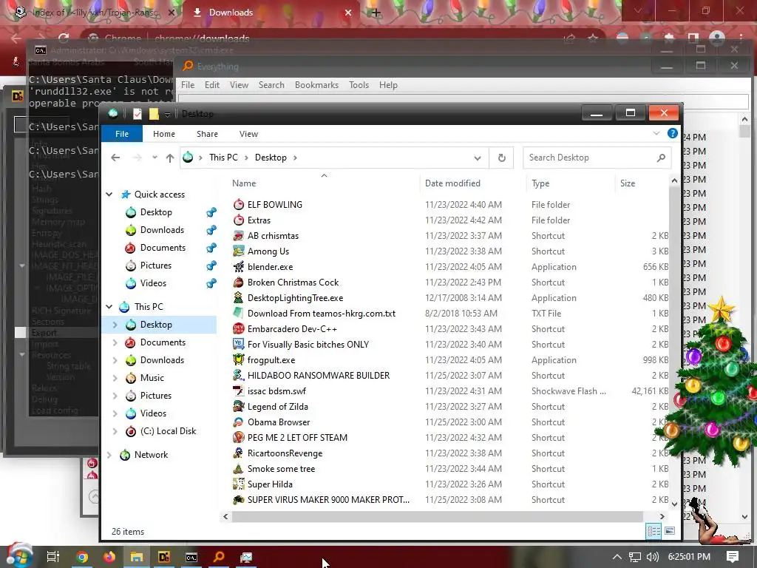
Task: Open the File tab in Explorer
Action: (122, 134)
